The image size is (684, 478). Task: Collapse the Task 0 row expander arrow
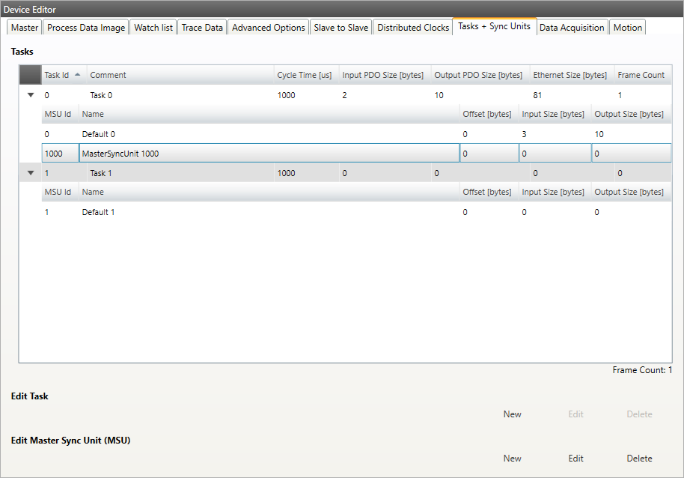coord(31,96)
